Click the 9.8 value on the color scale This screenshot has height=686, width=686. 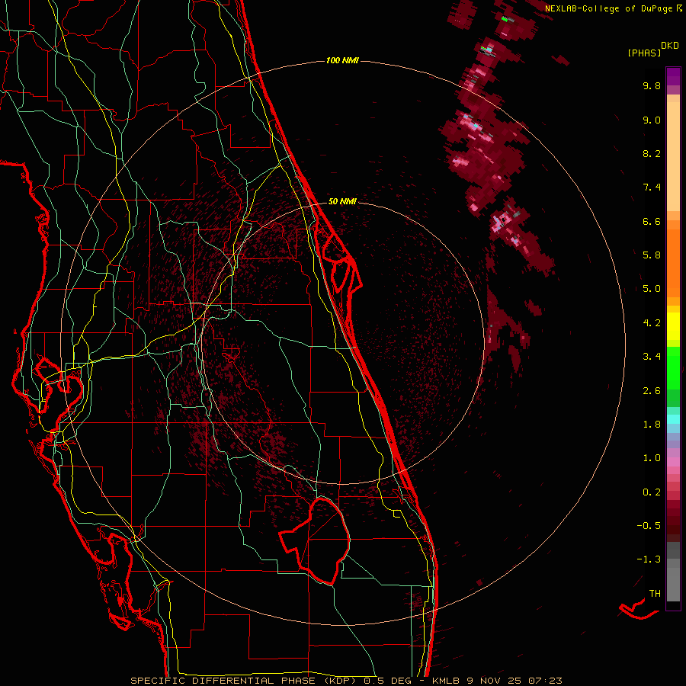pyautogui.click(x=652, y=85)
